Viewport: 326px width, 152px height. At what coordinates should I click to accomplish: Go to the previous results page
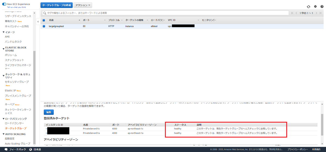click(x=297, y=13)
